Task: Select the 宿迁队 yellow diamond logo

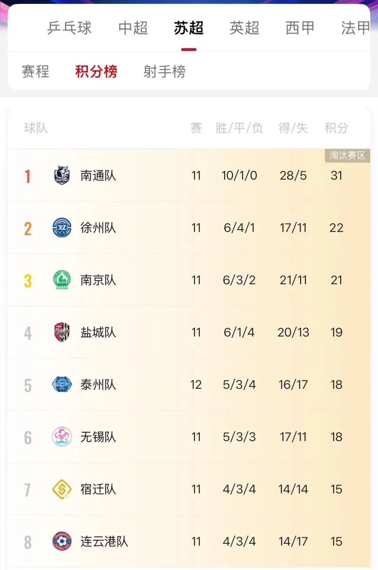Action: pos(62,489)
